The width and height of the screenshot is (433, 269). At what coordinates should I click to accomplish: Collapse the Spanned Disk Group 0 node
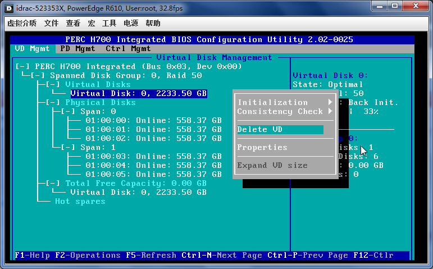38,76
